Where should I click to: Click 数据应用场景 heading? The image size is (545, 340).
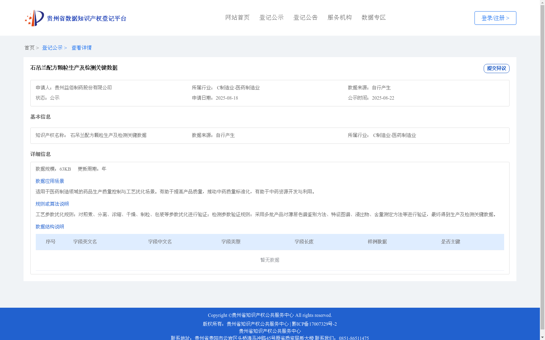[50, 181]
